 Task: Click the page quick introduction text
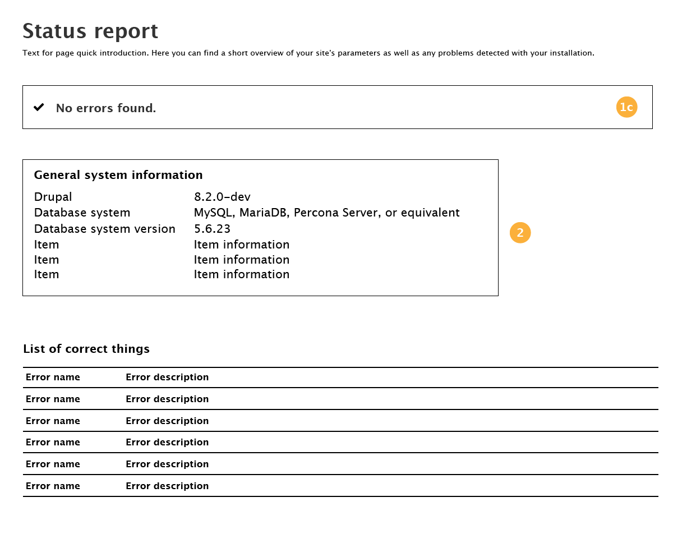[308, 53]
